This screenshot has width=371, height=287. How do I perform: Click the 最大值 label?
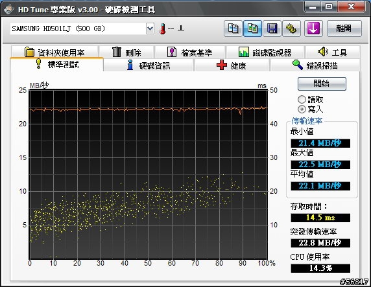point(302,153)
